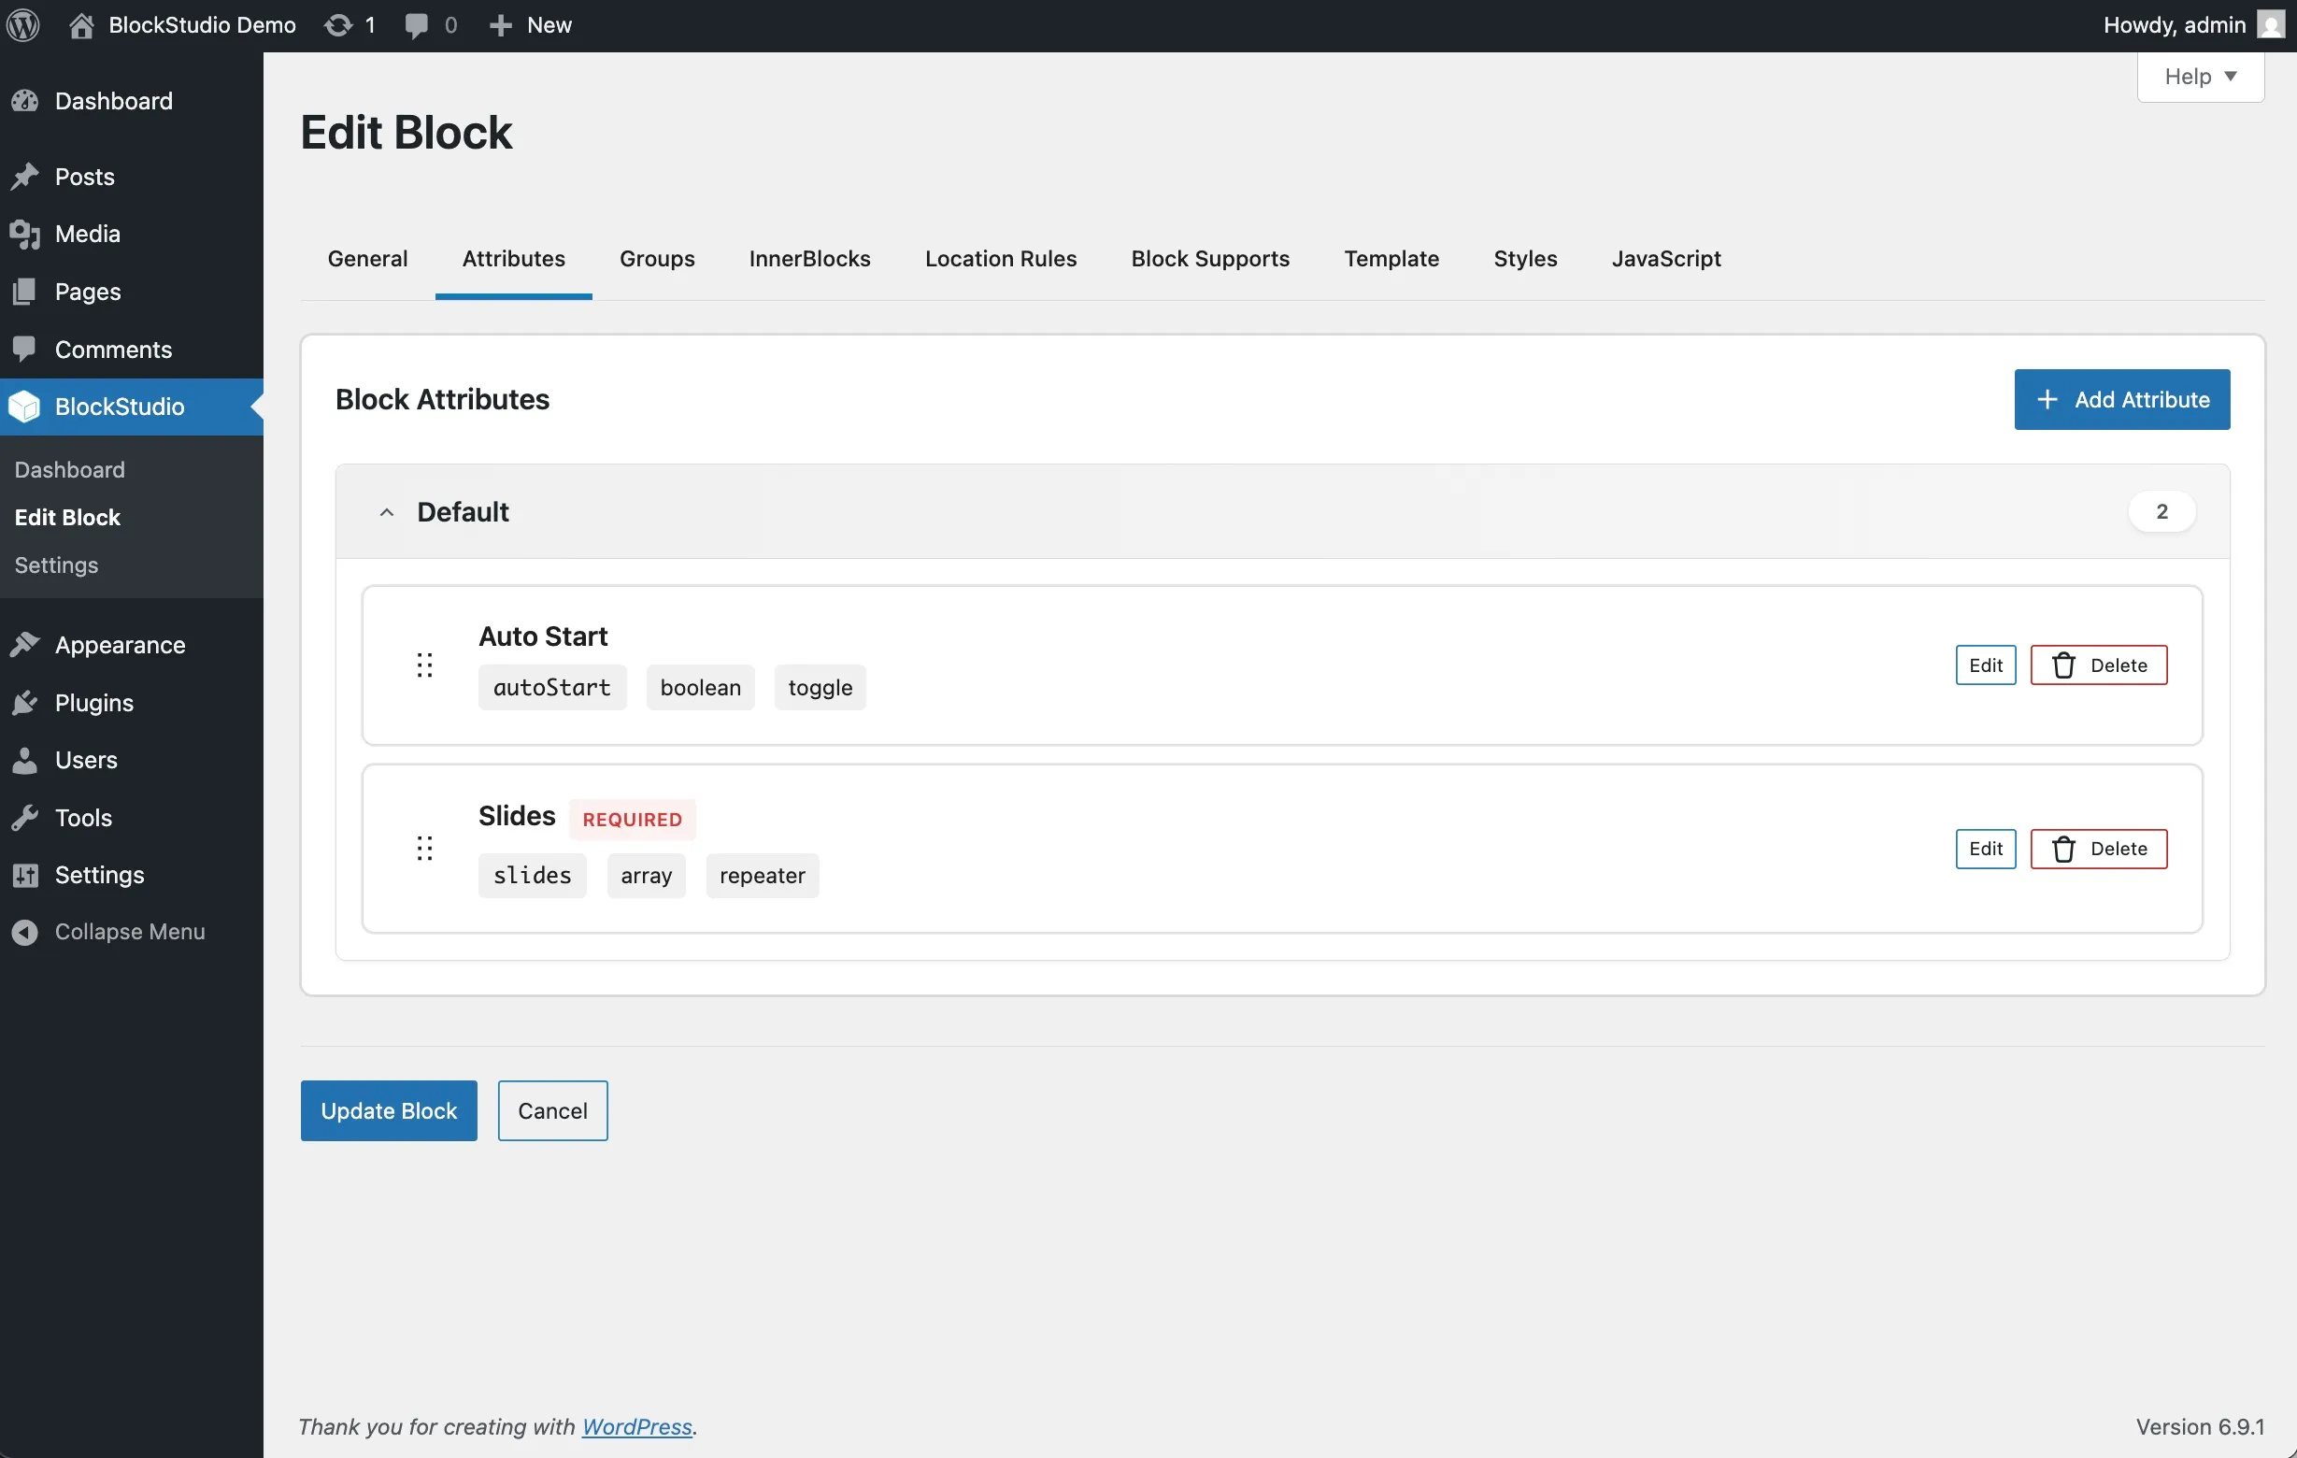Click the boolean type tag

pyautogui.click(x=700, y=687)
